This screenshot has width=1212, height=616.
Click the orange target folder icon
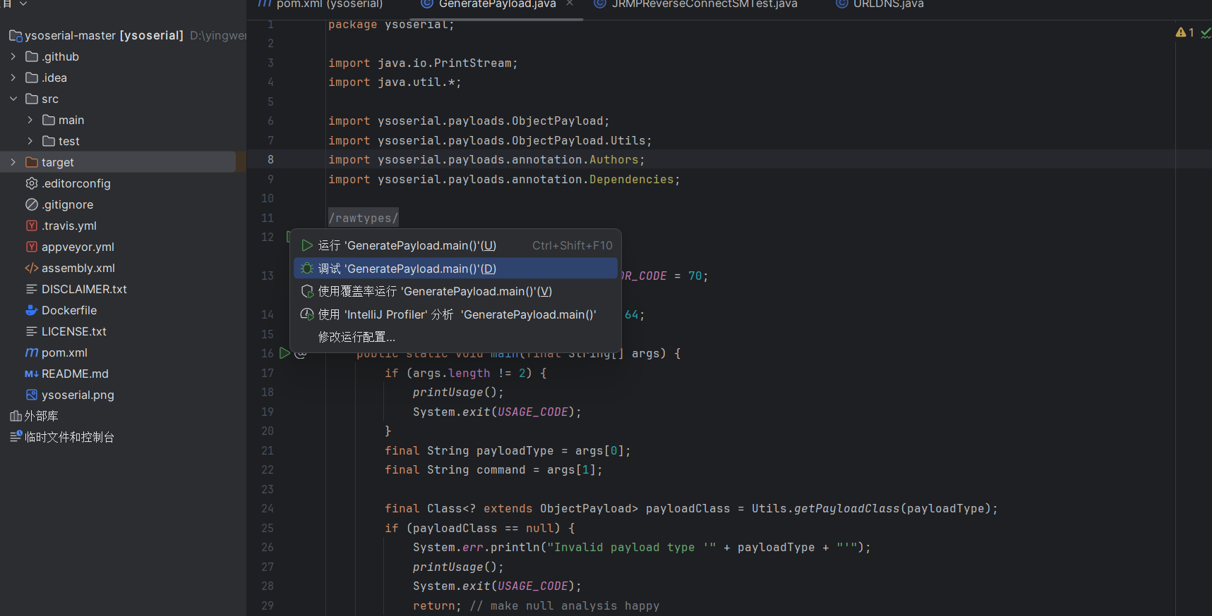tap(32, 162)
